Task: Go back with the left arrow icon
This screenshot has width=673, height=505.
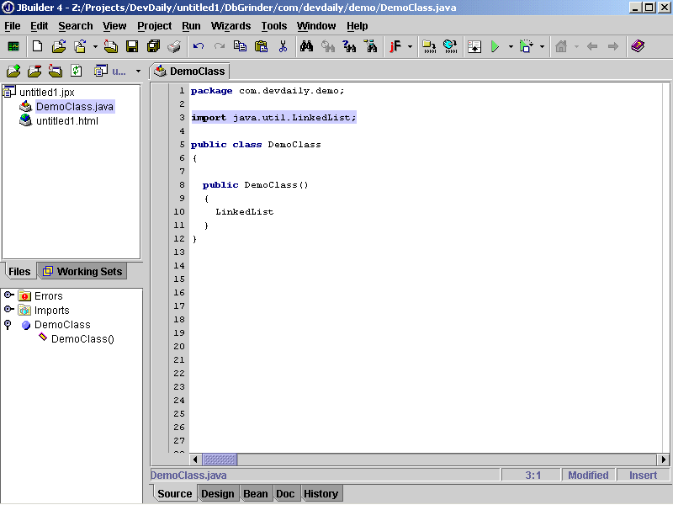Action: coord(592,46)
